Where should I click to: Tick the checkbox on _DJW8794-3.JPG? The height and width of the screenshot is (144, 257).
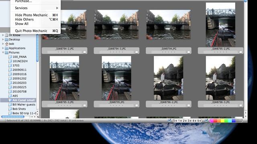[137, 52]
